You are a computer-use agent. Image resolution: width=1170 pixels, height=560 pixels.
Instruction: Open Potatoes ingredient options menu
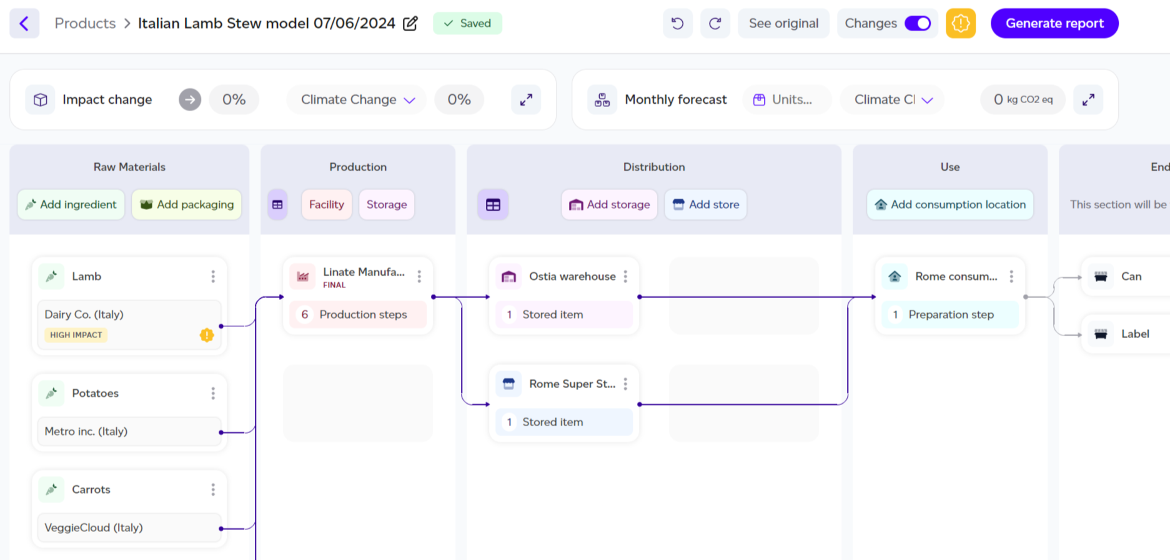(x=213, y=393)
